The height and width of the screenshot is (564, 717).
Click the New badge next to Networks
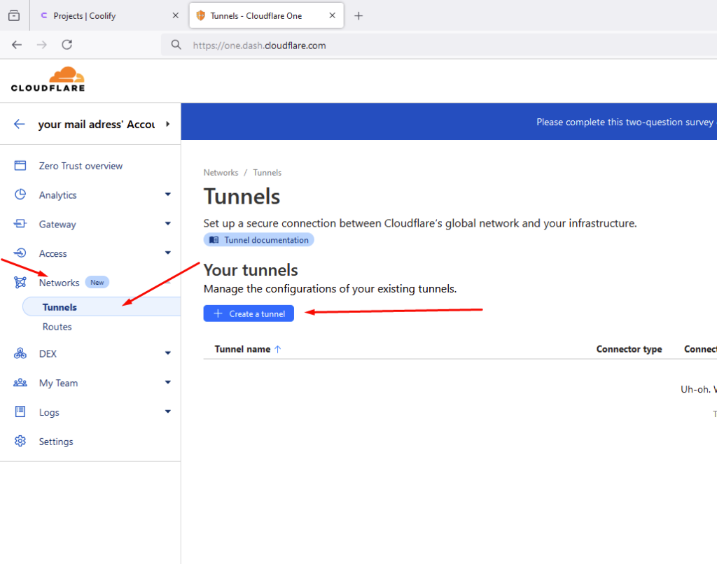97,283
